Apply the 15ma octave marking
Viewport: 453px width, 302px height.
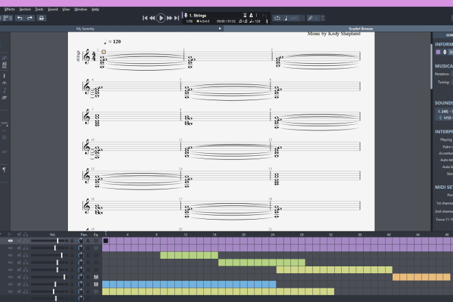4,65
